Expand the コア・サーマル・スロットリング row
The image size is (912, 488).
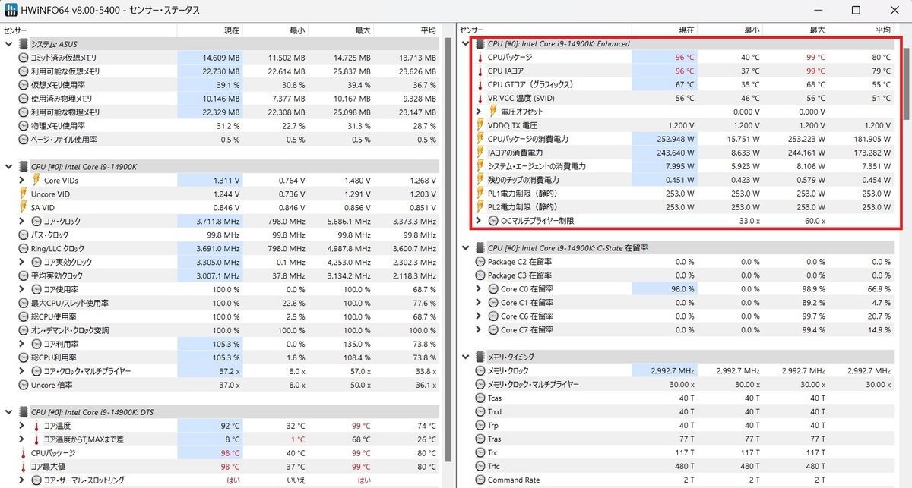(x=23, y=480)
